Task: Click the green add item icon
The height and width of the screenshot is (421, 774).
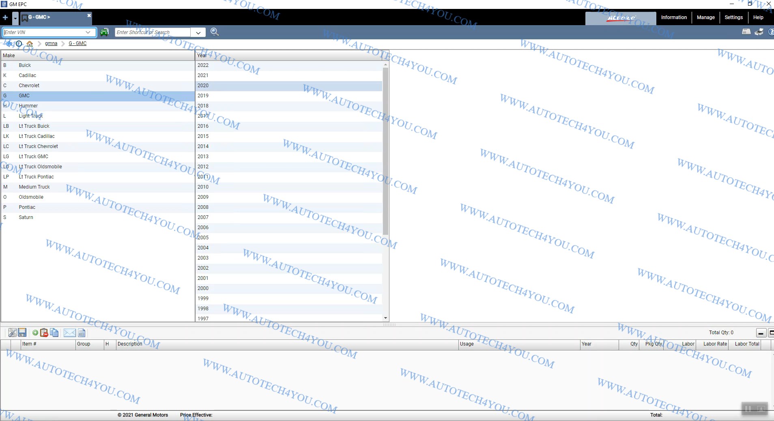Action: (x=35, y=333)
